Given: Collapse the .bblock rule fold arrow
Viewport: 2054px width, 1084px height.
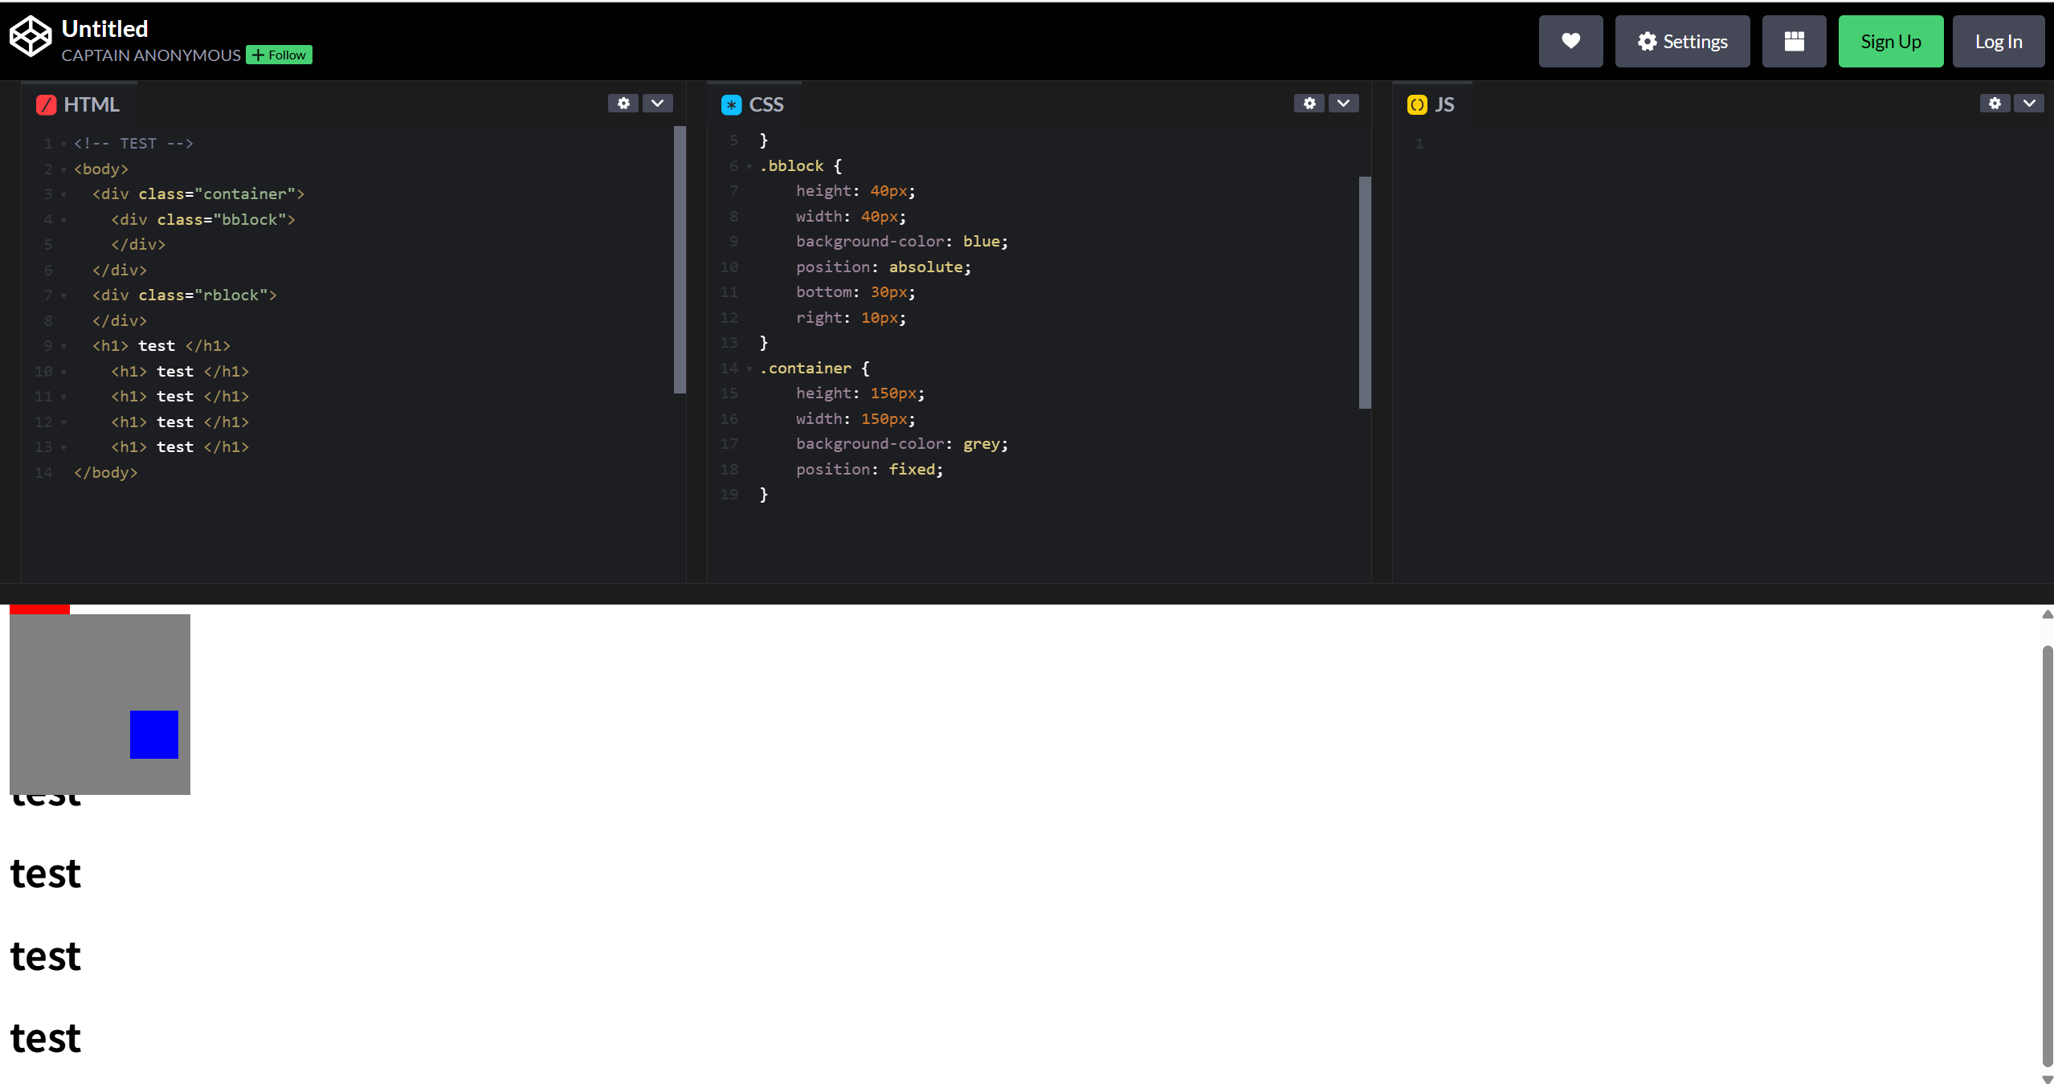Looking at the screenshot, I should pyautogui.click(x=749, y=166).
